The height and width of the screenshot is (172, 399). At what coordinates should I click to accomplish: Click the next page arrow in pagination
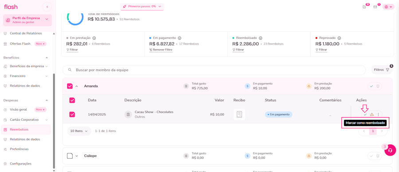pos(382,131)
